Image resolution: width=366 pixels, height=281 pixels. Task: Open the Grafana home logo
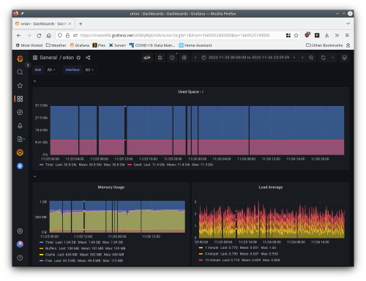(x=20, y=59)
